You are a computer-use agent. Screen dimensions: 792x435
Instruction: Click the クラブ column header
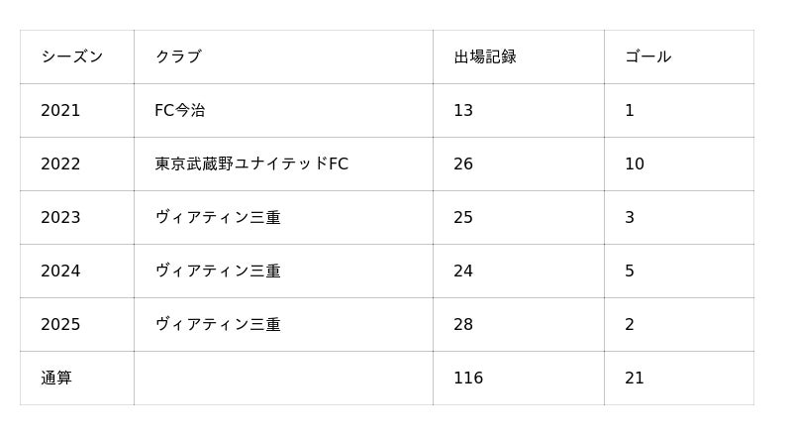(178, 56)
